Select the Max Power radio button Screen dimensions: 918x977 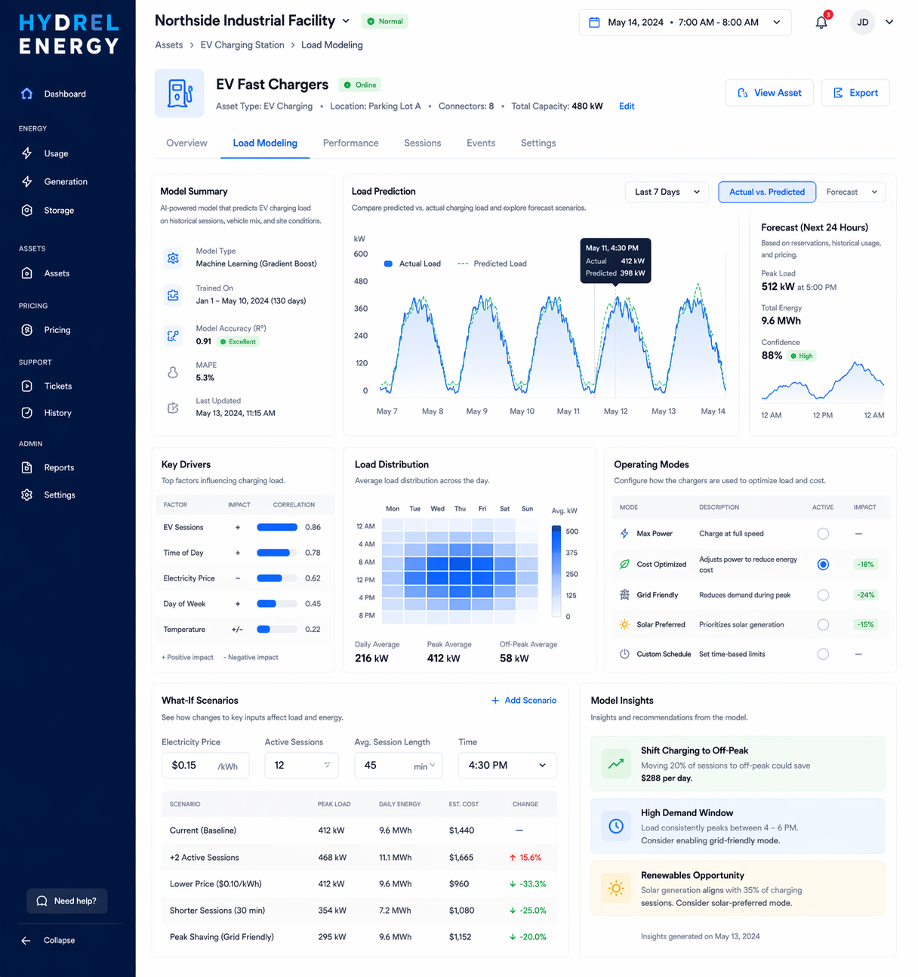click(x=823, y=534)
